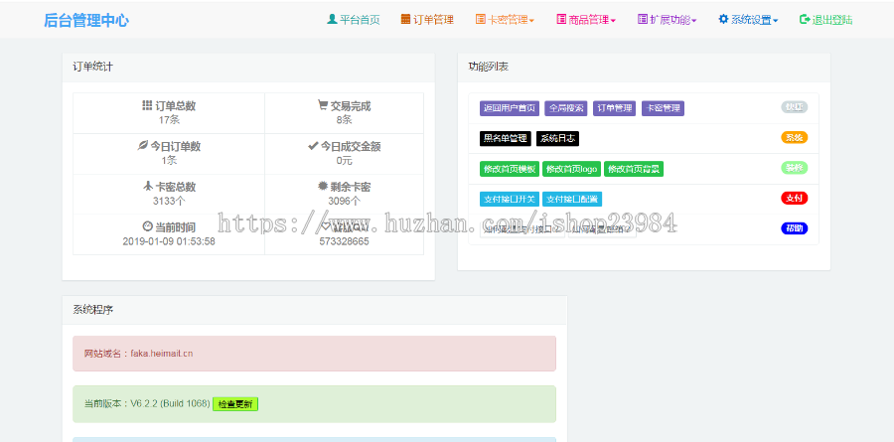Click the orange 系统 badge
This screenshot has height=442, width=894.
pos(795,137)
